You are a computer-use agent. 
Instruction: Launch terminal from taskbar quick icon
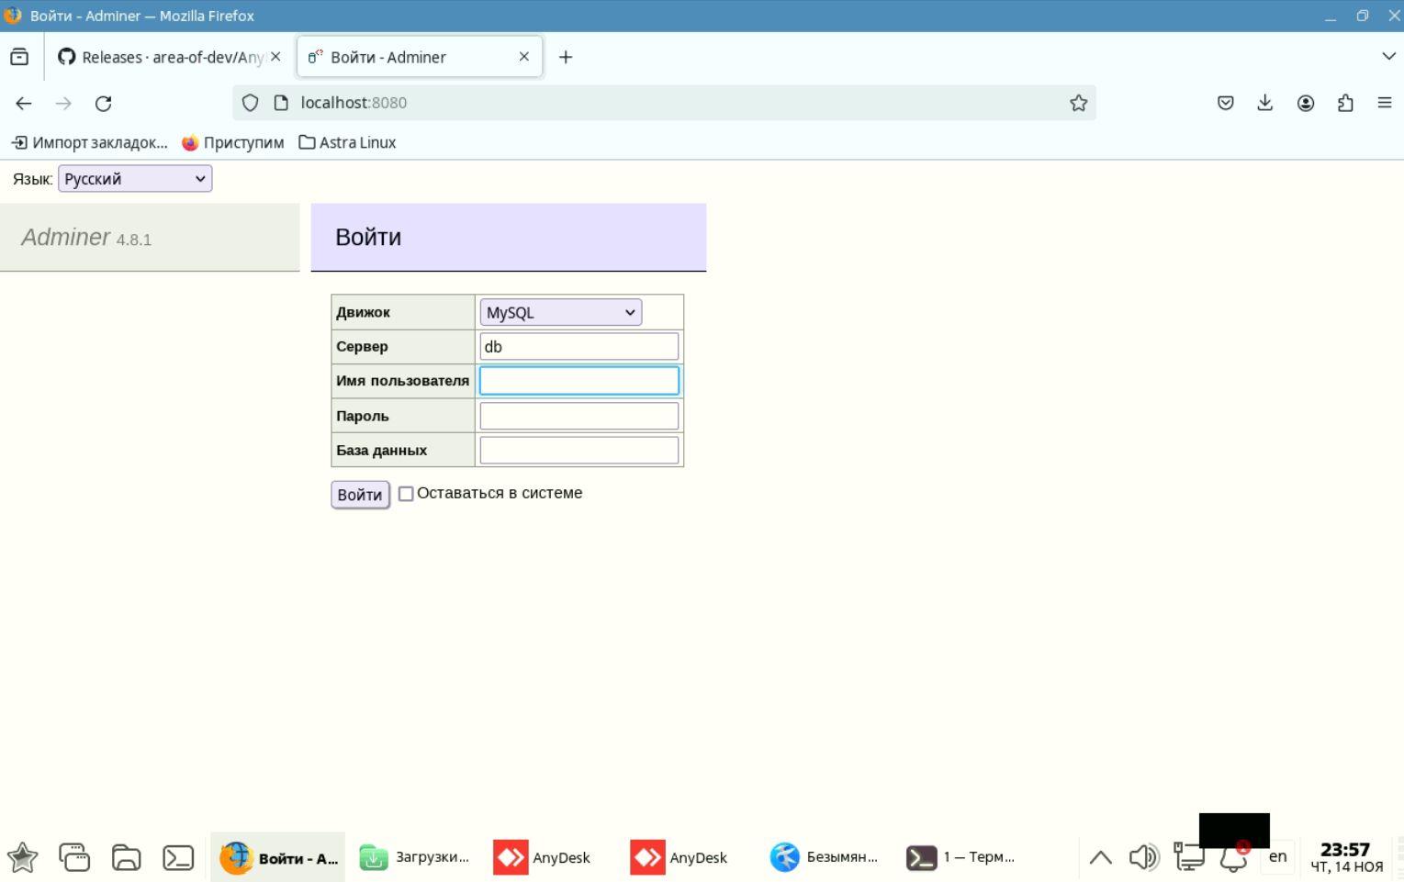click(178, 857)
